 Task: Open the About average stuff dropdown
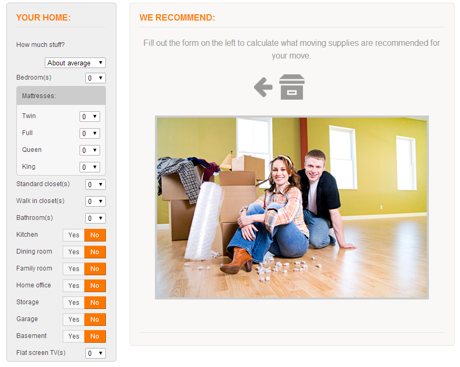click(75, 62)
